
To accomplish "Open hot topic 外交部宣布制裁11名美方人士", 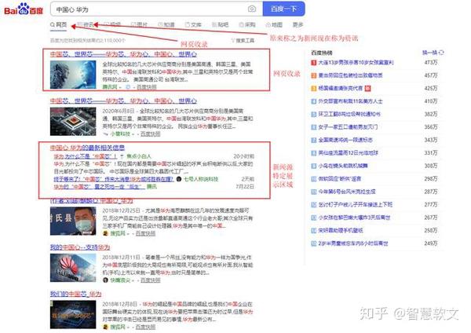I will [350, 101].
